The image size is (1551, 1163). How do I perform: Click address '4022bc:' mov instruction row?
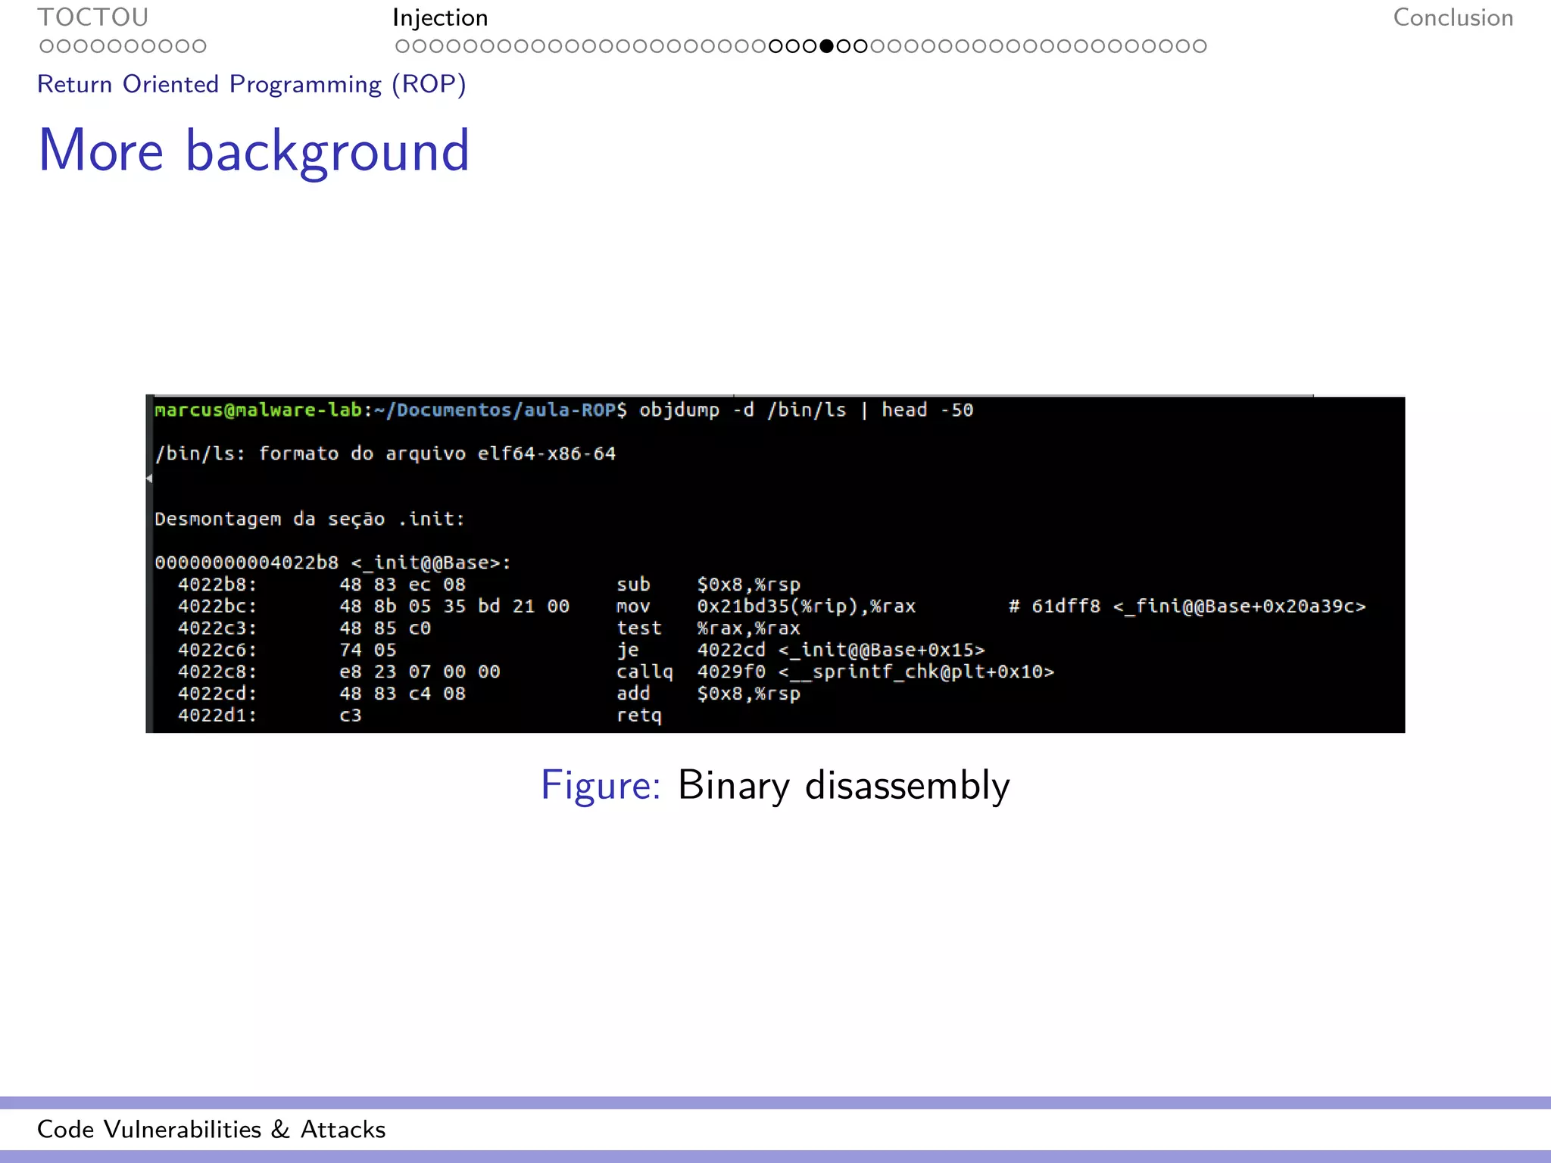(x=772, y=606)
